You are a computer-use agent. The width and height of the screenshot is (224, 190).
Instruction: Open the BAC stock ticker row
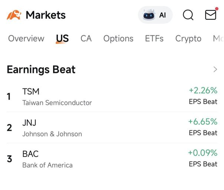[x=112, y=159]
